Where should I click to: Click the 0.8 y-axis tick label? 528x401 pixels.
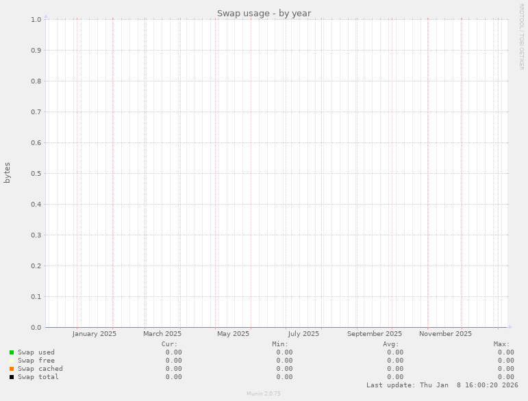pos(36,81)
